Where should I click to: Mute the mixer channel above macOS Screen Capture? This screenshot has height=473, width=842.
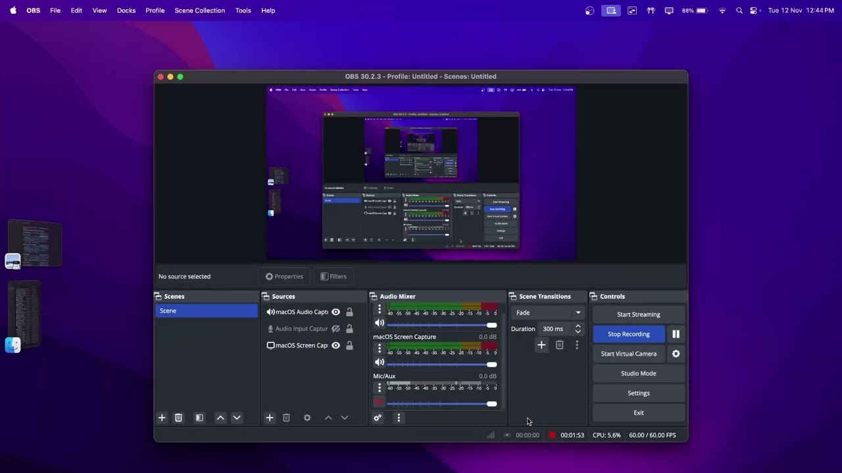[x=380, y=323]
